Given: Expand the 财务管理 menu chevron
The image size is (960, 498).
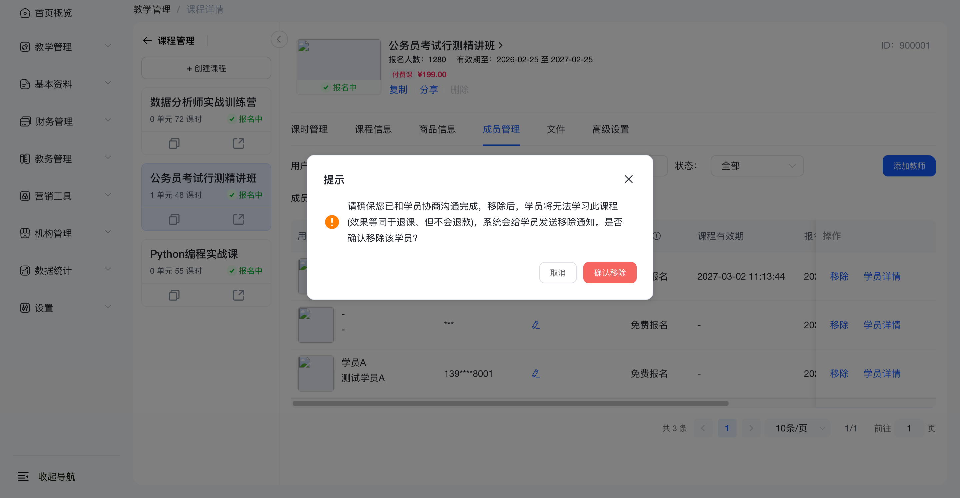Looking at the screenshot, I should (108, 120).
